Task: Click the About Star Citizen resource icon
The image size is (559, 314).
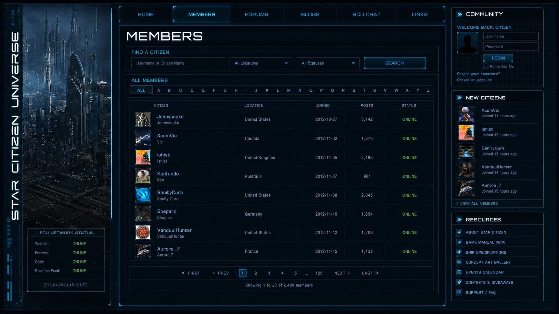Action: tap(459, 232)
